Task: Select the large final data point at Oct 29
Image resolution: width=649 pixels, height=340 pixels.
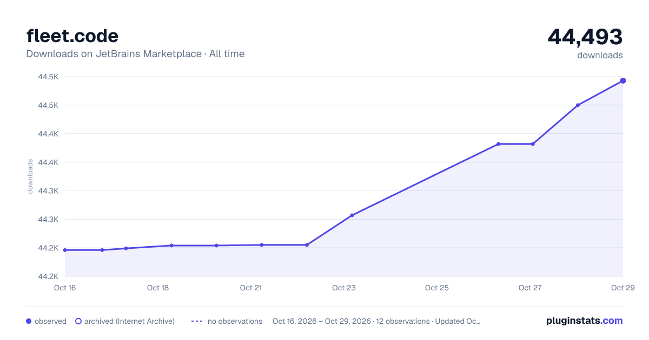Action: 623,81
